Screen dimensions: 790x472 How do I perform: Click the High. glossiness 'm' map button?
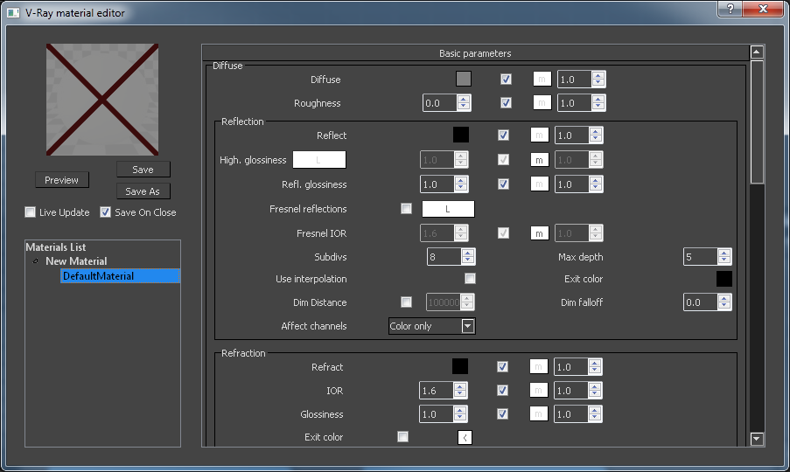(539, 159)
